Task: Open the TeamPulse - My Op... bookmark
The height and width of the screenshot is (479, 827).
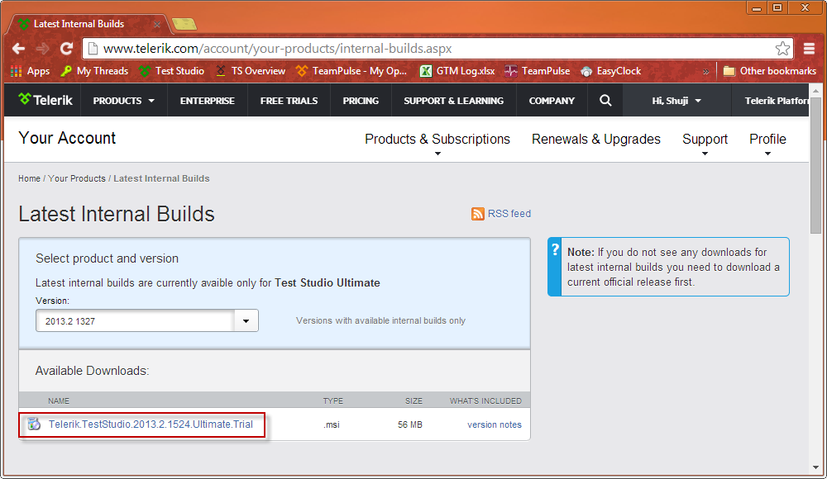Action: pyautogui.click(x=351, y=71)
